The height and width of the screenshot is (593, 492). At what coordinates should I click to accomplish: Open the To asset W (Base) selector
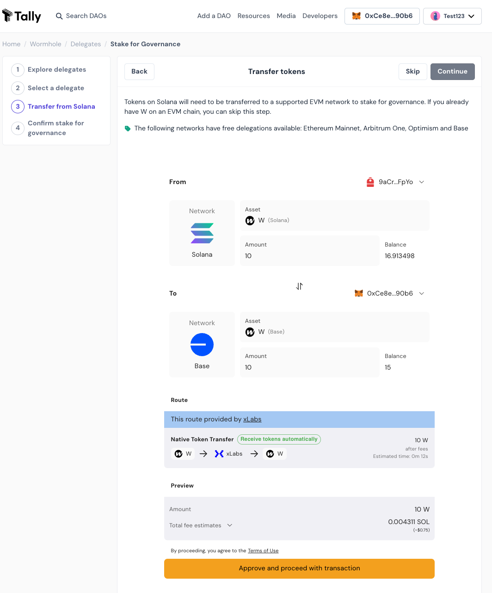coord(335,327)
